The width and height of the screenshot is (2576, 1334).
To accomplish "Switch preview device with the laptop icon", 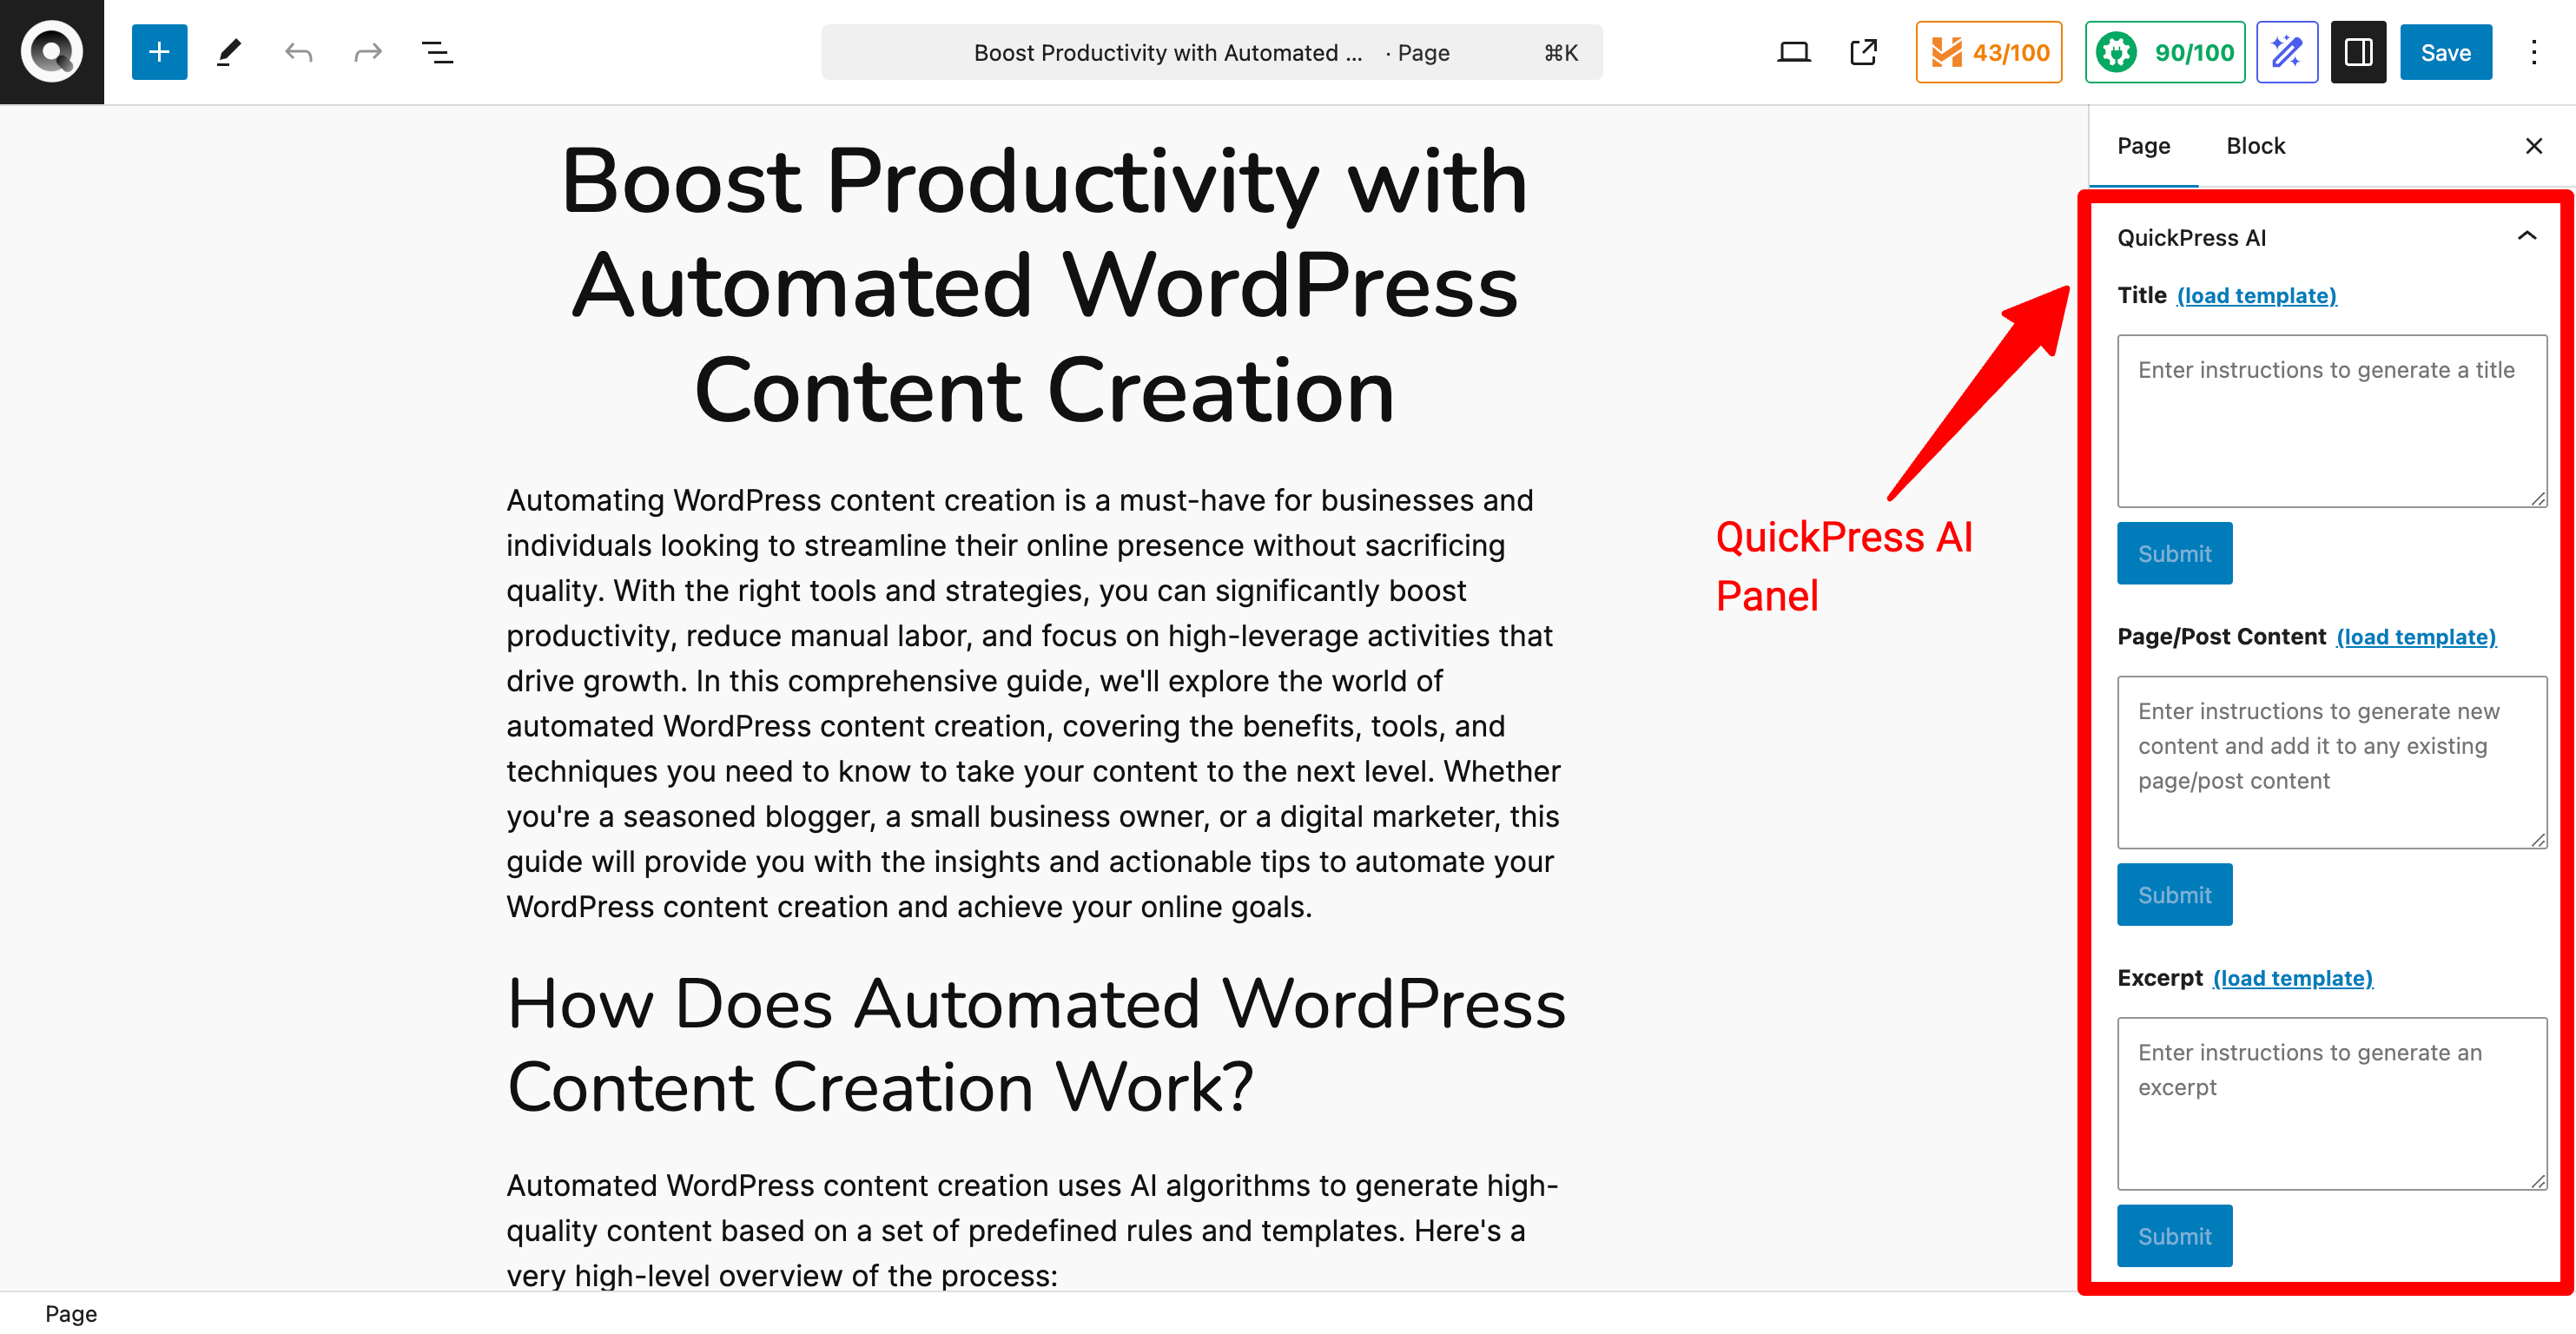I will (1793, 52).
